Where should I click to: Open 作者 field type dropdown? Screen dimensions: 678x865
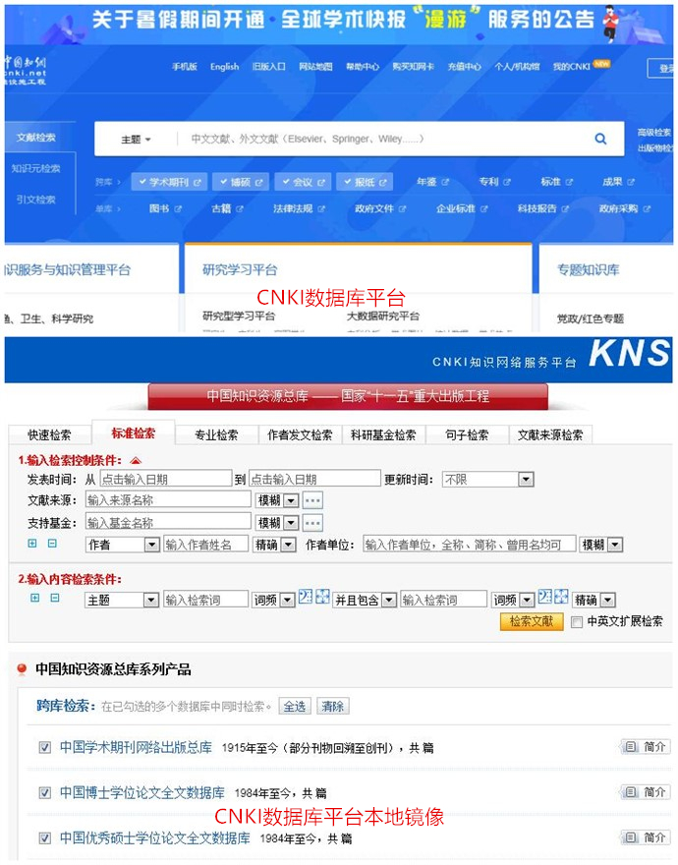123,545
